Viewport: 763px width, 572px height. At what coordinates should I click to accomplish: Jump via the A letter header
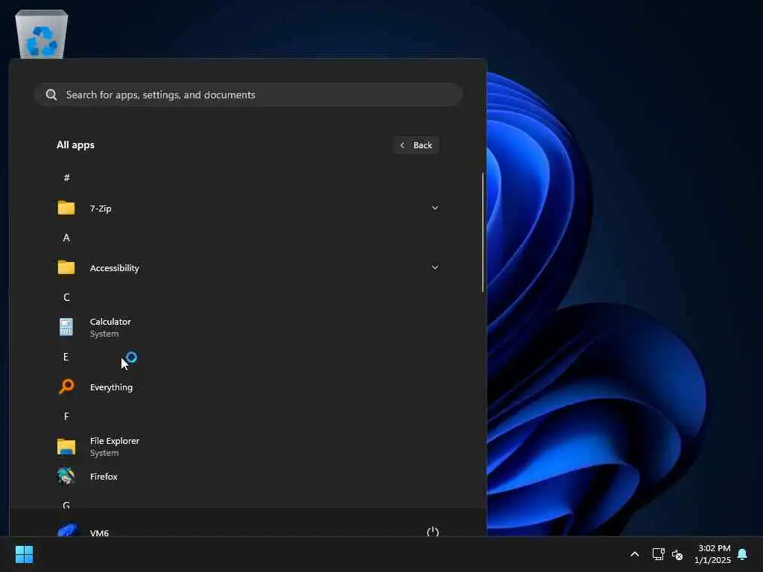tap(66, 238)
